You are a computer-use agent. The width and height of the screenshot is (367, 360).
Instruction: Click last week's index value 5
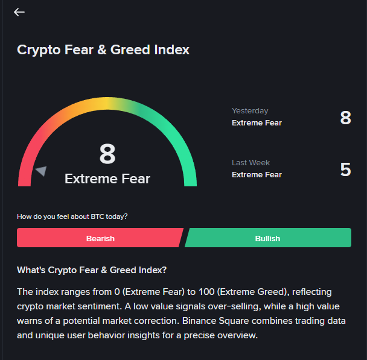(345, 169)
